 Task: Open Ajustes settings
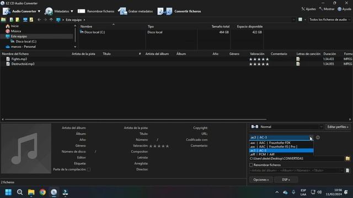coord(308,9)
